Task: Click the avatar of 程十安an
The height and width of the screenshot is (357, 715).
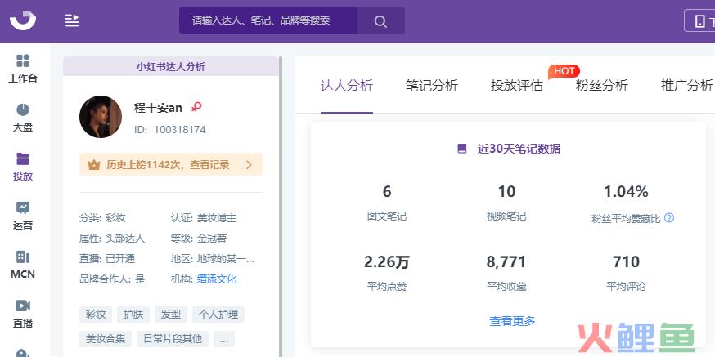Action: pos(101,117)
